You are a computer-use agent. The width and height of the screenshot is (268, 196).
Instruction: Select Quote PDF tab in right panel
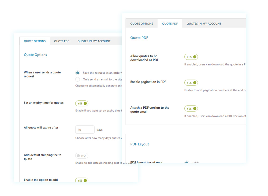point(170,24)
